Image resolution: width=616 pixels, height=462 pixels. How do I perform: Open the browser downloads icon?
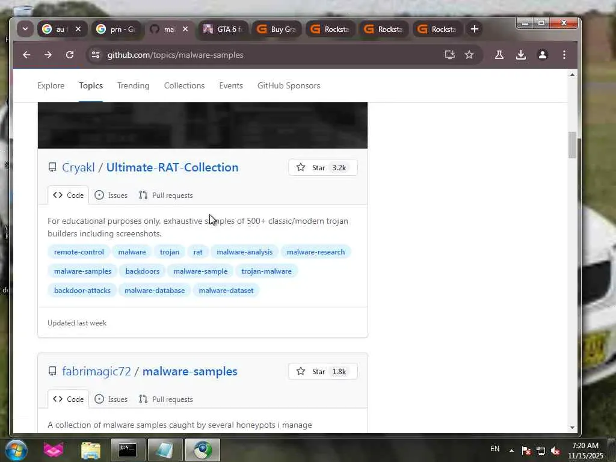(521, 55)
